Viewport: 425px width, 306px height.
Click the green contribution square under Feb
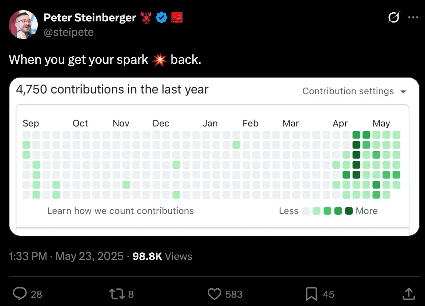click(236, 145)
